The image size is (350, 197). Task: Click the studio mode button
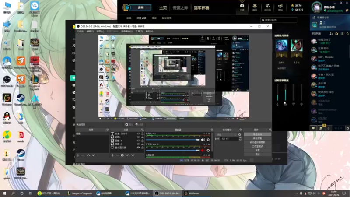pyautogui.click(x=257, y=147)
